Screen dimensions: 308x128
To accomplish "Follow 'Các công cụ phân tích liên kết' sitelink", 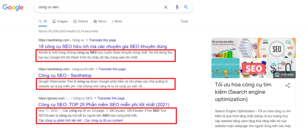I will pos(60,121).
